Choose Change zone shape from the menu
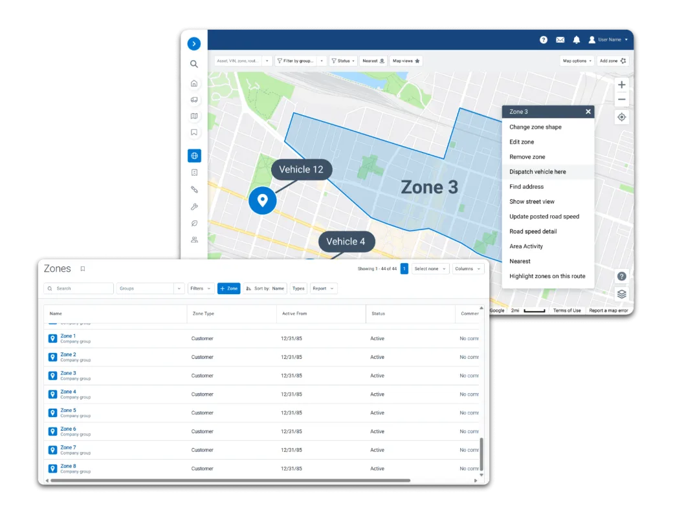The width and height of the screenshot is (673, 514). pyautogui.click(x=548, y=127)
